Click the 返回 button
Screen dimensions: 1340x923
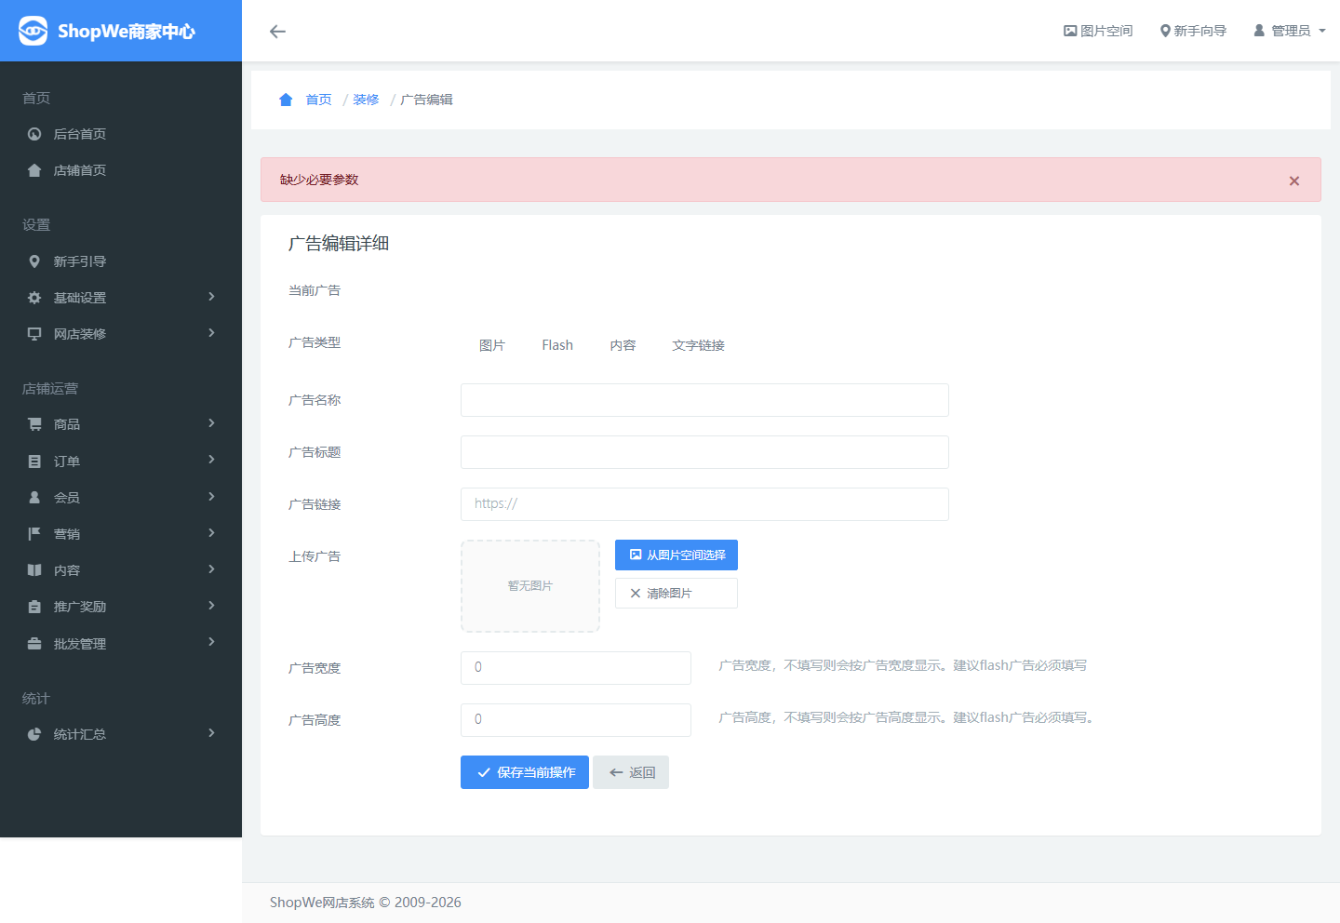(631, 772)
